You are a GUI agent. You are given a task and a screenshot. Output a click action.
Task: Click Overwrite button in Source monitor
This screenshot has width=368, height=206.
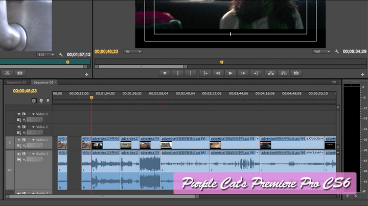[x=7, y=73]
